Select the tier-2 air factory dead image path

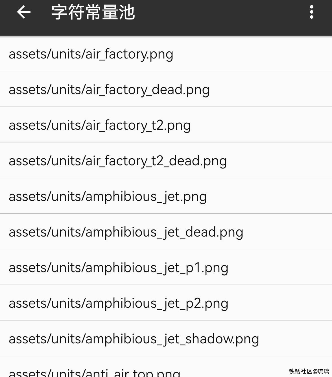[x=118, y=161]
